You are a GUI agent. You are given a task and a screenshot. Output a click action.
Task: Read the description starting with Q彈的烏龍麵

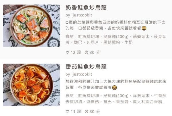pyautogui.click(x=116, y=25)
